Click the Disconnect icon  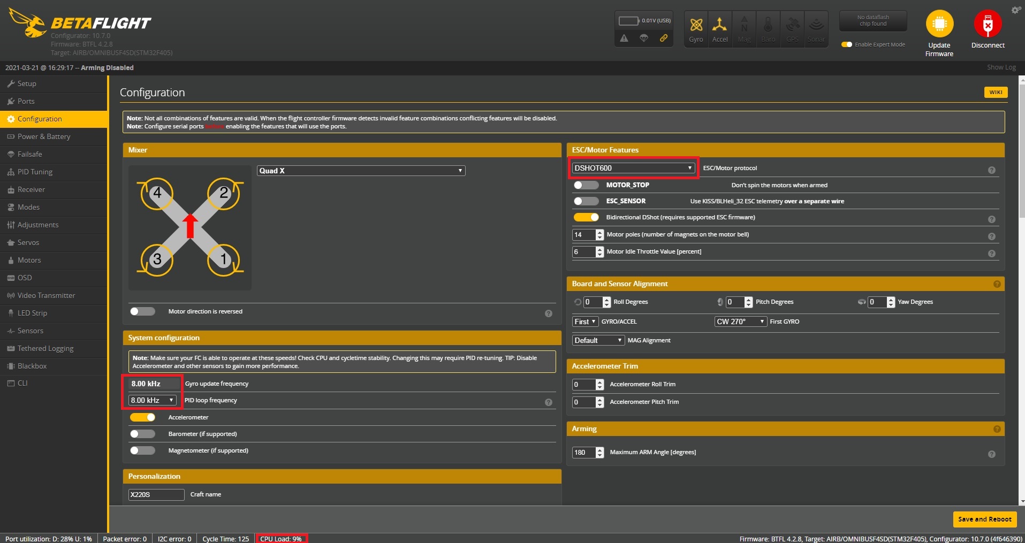988,24
